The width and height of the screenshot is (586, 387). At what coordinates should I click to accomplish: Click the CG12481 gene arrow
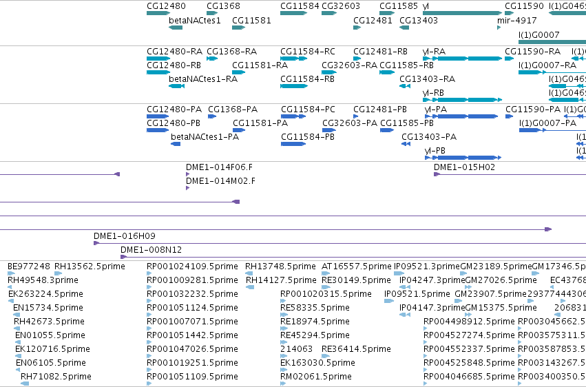[x=357, y=28]
